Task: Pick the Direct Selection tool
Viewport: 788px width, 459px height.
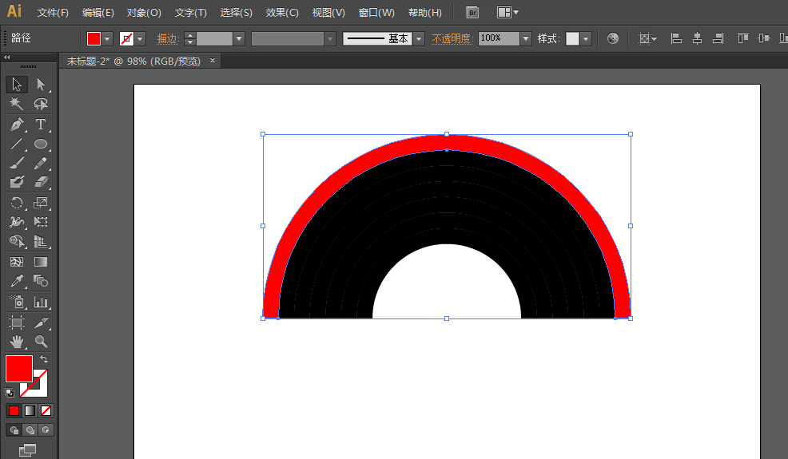Action: point(41,85)
